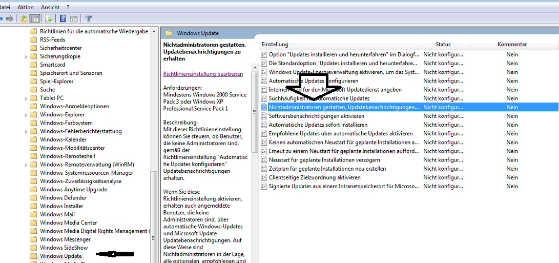Click the Forward arrow toolbar icon
559x263 pixels.
click(10, 18)
